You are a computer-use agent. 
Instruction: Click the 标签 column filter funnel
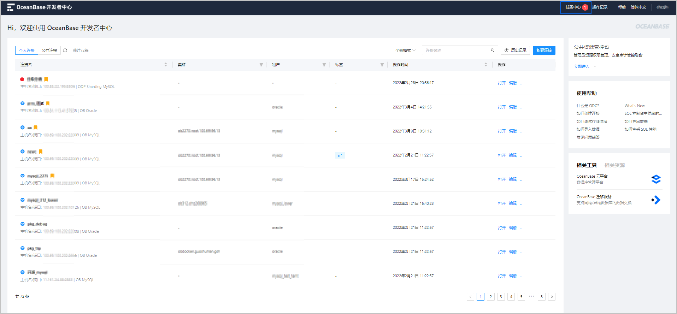(x=382, y=65)
